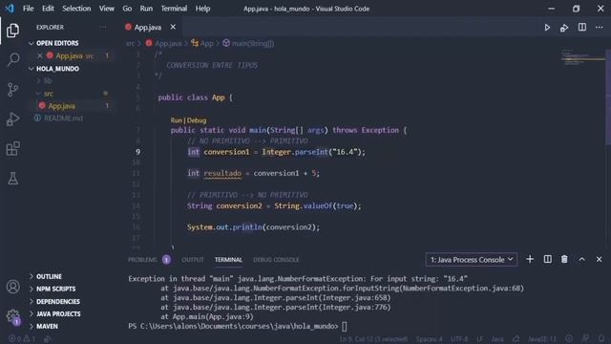
Task: Open the Accounts menu icon
Action: [x=12, y=287]
